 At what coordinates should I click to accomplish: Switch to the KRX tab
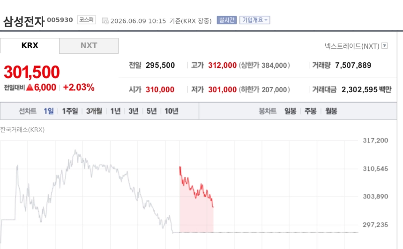[x=30, y=45]
